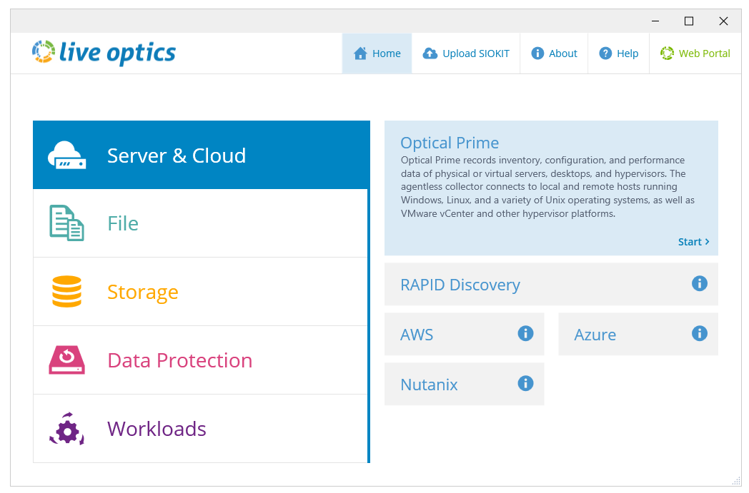Open the Help menu label
749x493 pixels.
[x=628, y=54]
